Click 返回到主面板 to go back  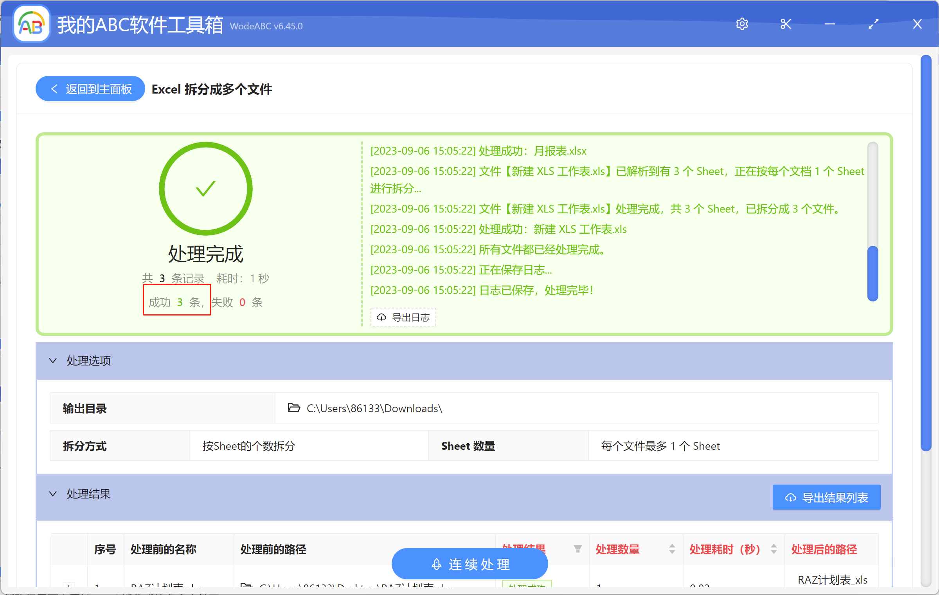pos(90,88)
